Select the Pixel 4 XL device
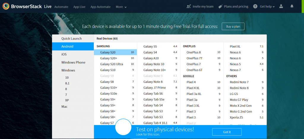Screen dimensions: 304x139 (193, 88)
